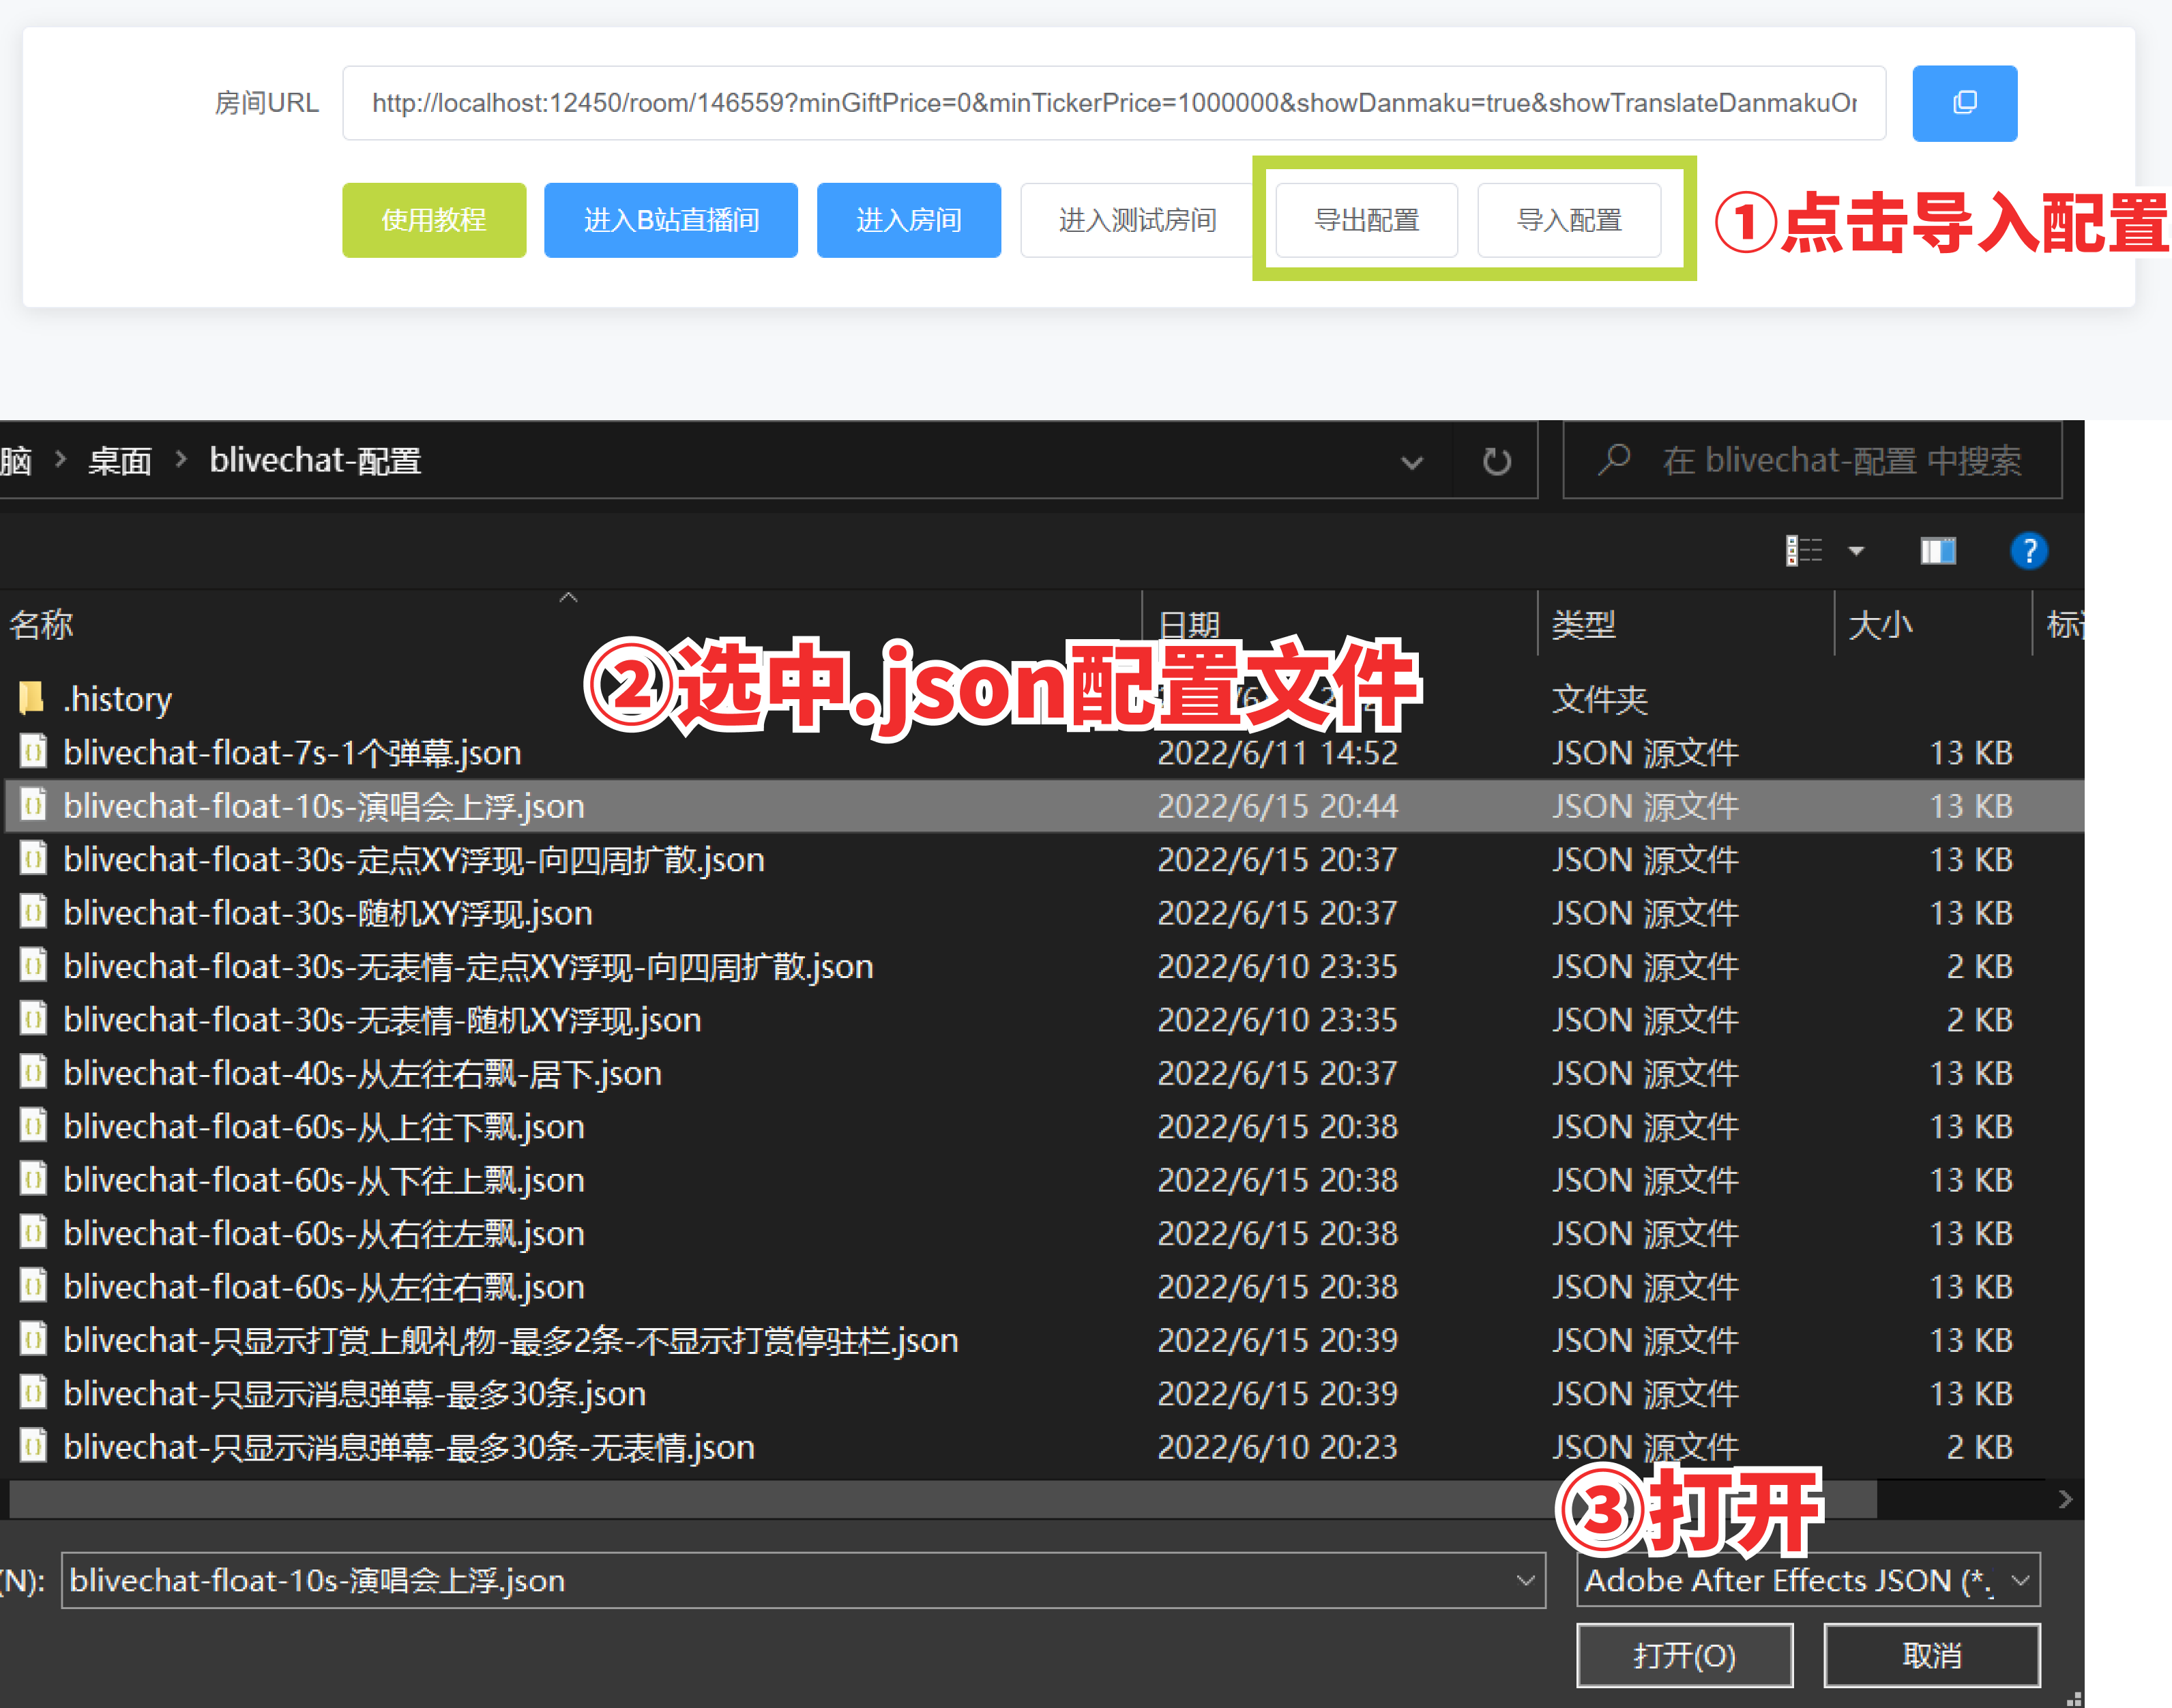
Task: Toggle the preview pane icon
Action: (1937, 551)
